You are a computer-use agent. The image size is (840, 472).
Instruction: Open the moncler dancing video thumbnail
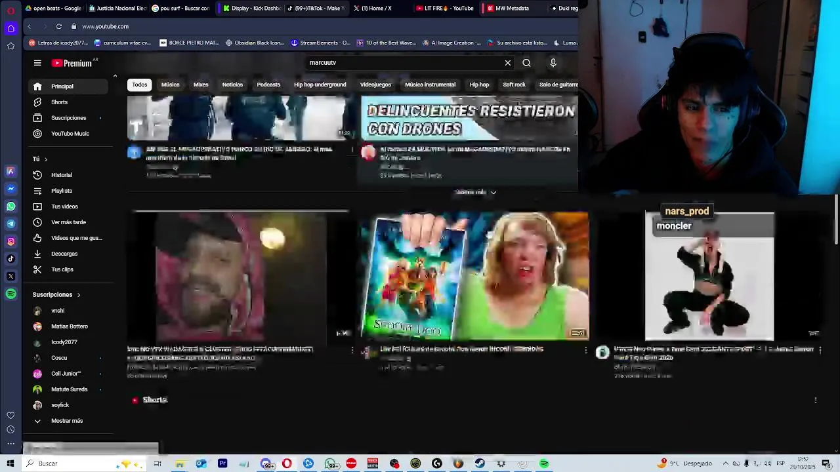pos(709,275)
